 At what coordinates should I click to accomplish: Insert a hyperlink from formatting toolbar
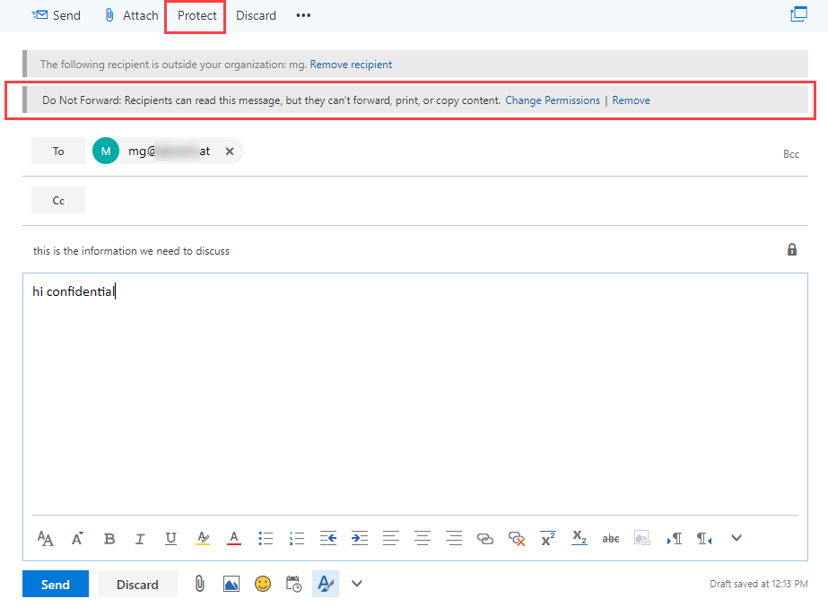click(485, 538)
